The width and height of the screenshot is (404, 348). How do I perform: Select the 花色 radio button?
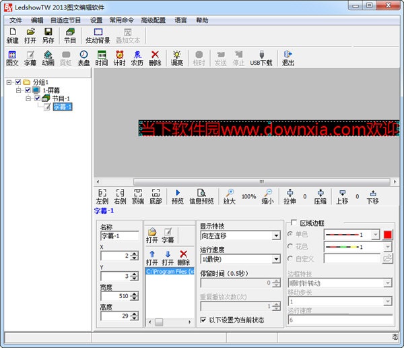pyautogui.click(x=290, y=246)
